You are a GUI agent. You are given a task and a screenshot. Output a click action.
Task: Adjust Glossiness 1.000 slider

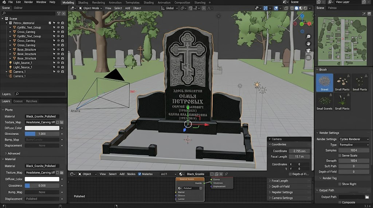(42, 134)
